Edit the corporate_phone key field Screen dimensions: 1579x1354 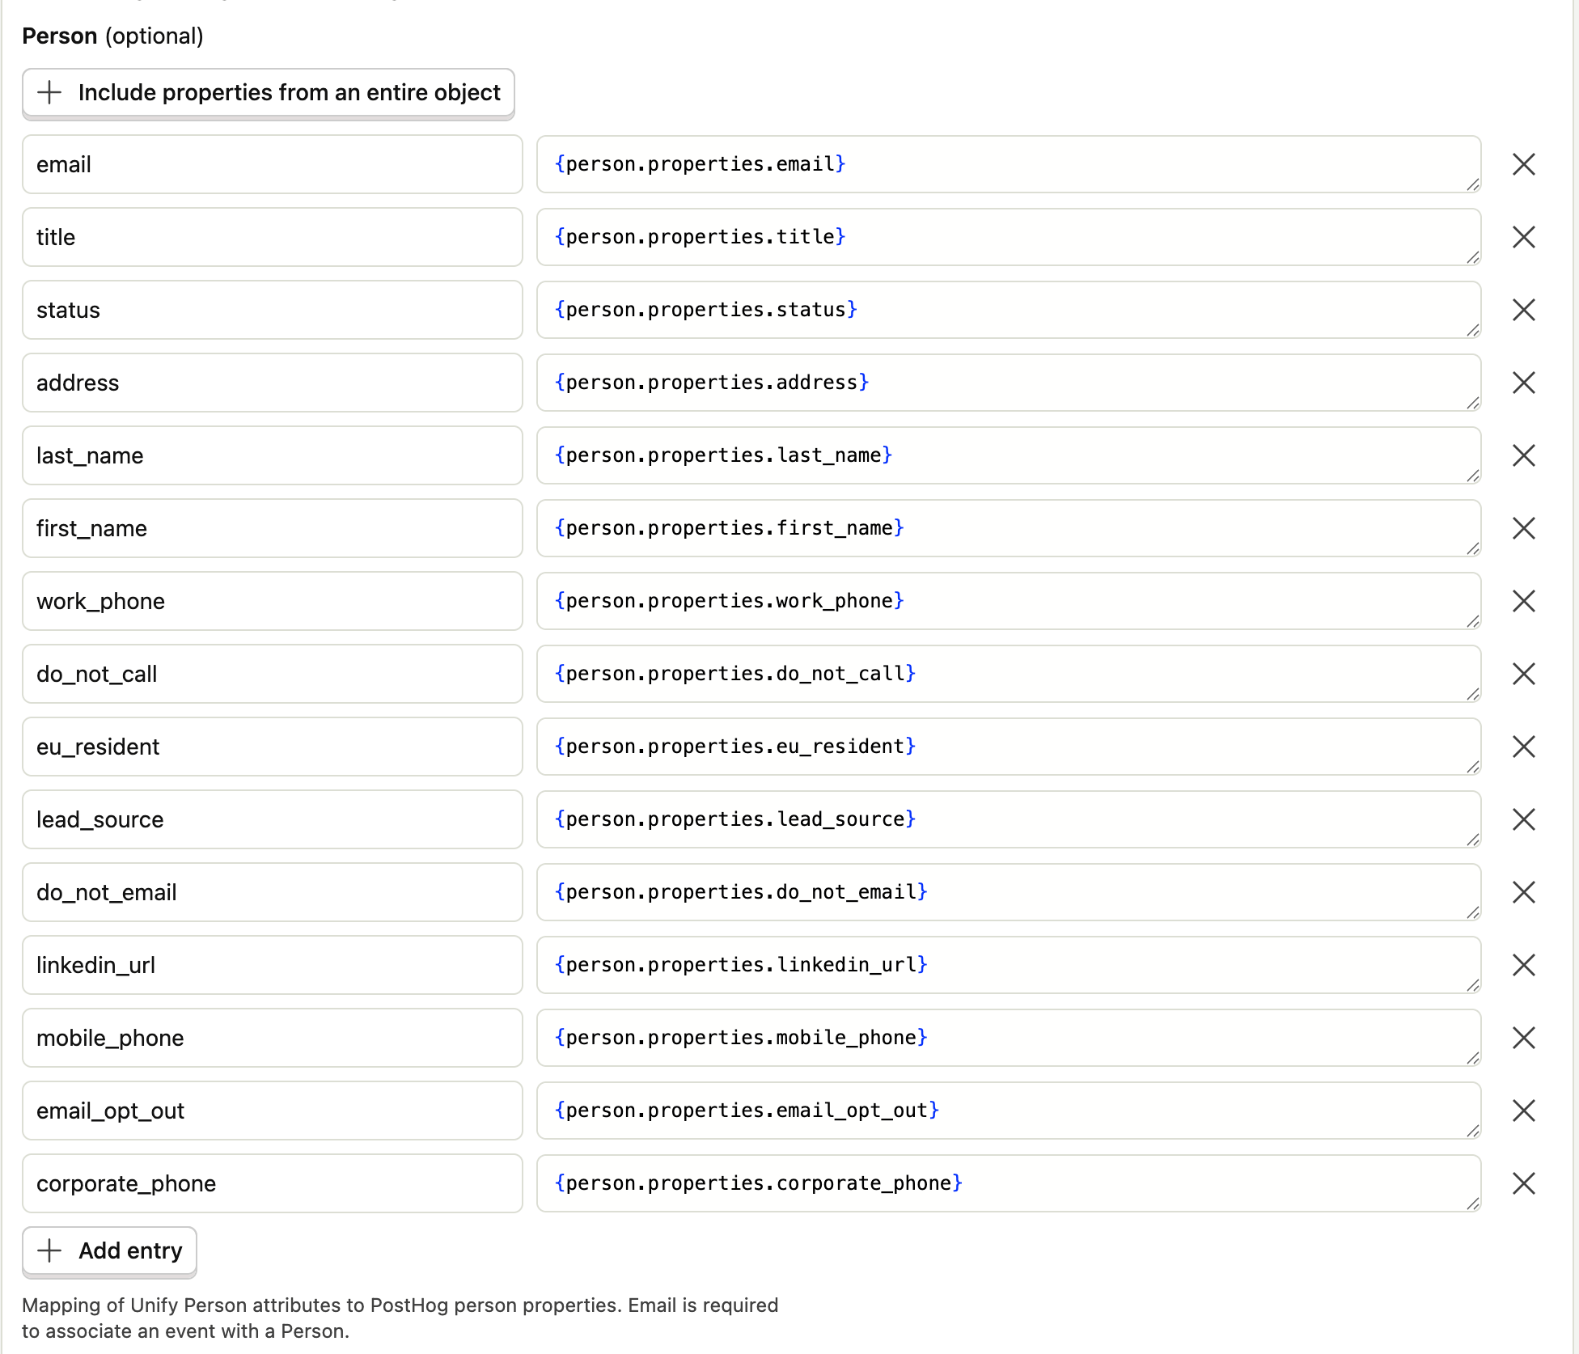(x=273, y=1183)
